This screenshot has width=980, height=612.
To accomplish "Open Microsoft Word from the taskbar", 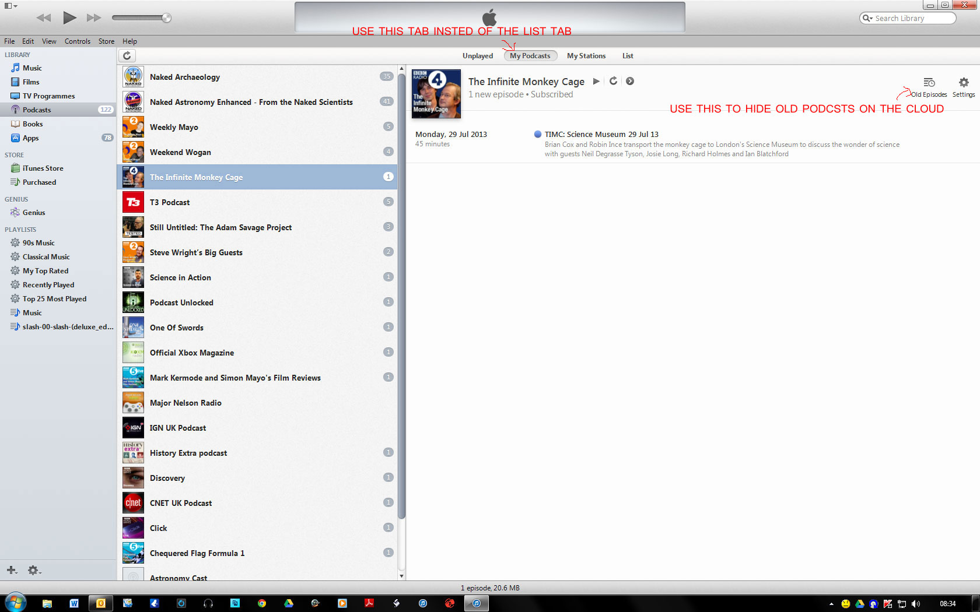I will tap(74, 603).
